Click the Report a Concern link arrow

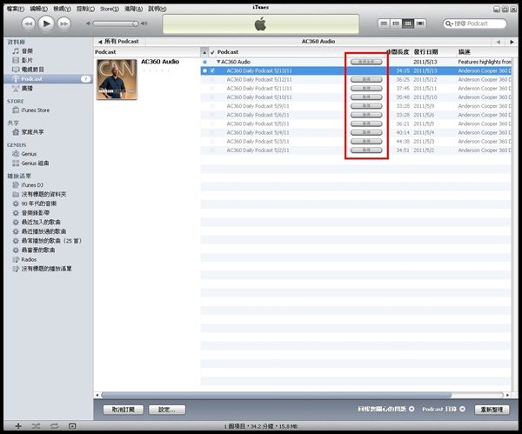[x=412, y=409]
